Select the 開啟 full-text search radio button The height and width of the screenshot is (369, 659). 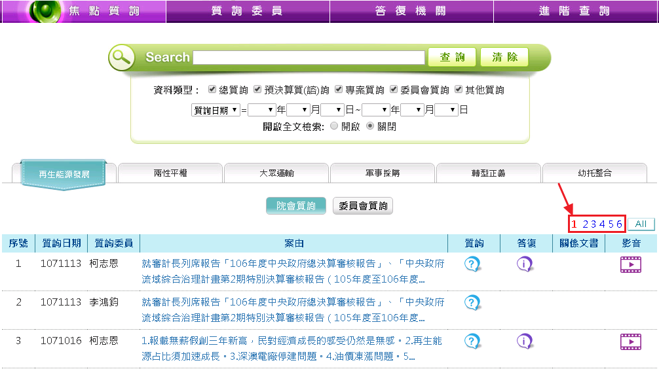click(335, 126)
